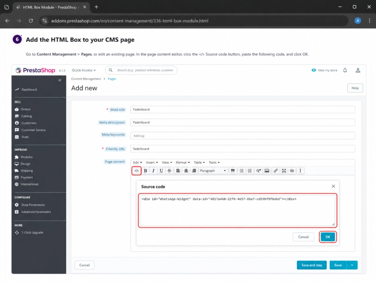
Task: Click the site info icon in the address bar
Action: [x=45, y=21]
